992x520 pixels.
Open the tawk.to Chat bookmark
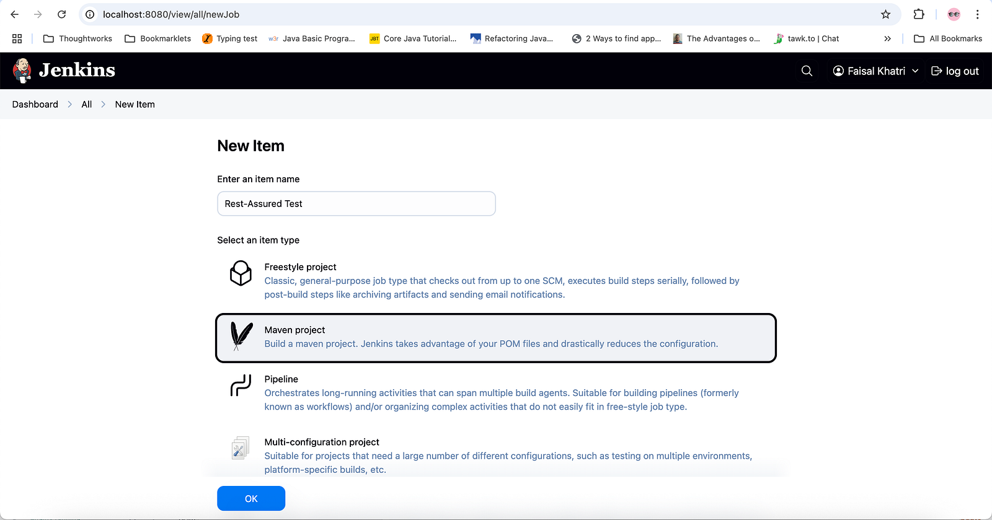(x=806, y=38)
